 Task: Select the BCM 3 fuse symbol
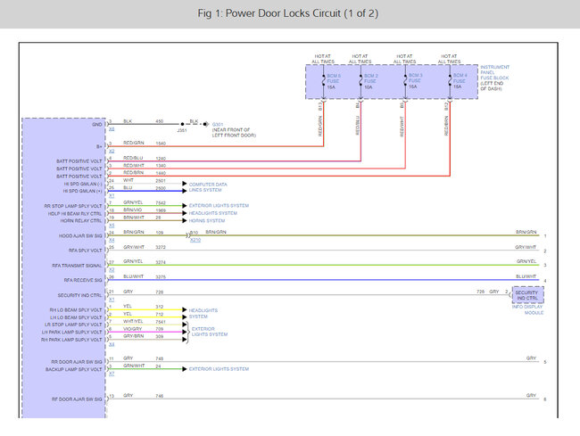[405, 81]
